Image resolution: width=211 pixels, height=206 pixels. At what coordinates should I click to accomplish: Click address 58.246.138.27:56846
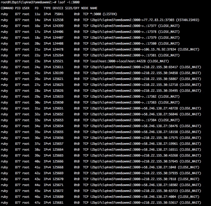pyautogui.click(x=161, y=114)
